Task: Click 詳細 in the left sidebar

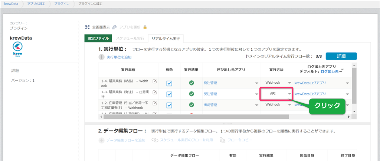Action: click(16, 71)
